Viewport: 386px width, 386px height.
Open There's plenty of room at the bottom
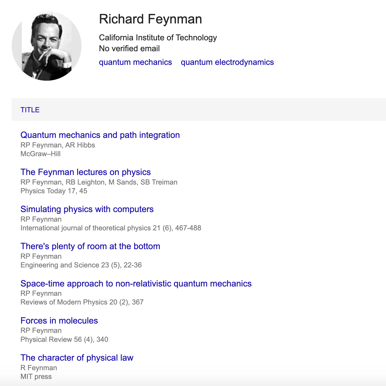[90, 246]
